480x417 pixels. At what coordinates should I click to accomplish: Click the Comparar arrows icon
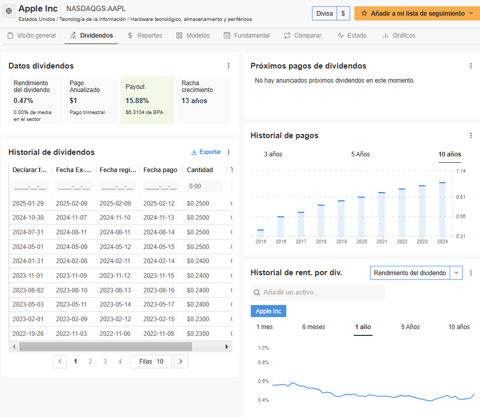pyautogui.click(x=287, y=36)
